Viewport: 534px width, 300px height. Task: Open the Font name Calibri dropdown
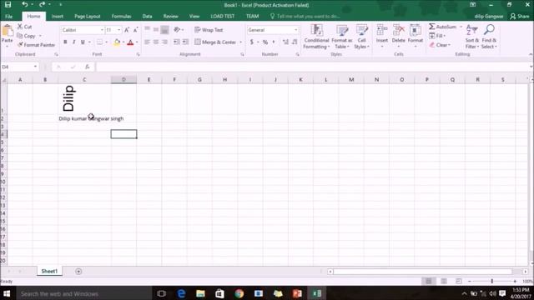pyautogui.click(x=102, y=30)
